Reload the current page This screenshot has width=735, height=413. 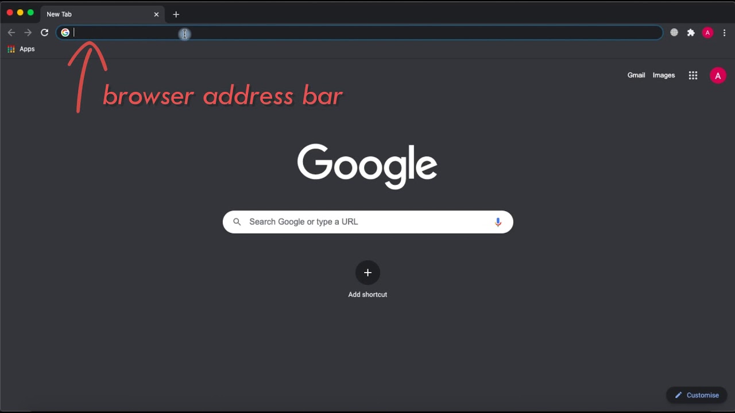[x=44, y=33]
